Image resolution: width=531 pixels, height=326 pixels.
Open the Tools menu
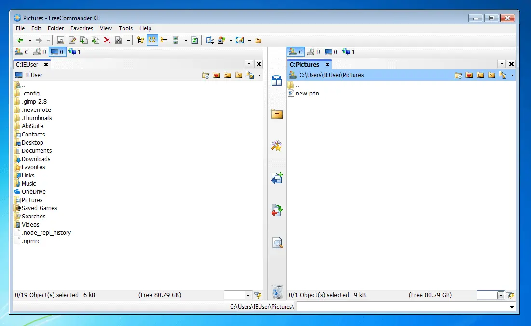coord(125,28)
